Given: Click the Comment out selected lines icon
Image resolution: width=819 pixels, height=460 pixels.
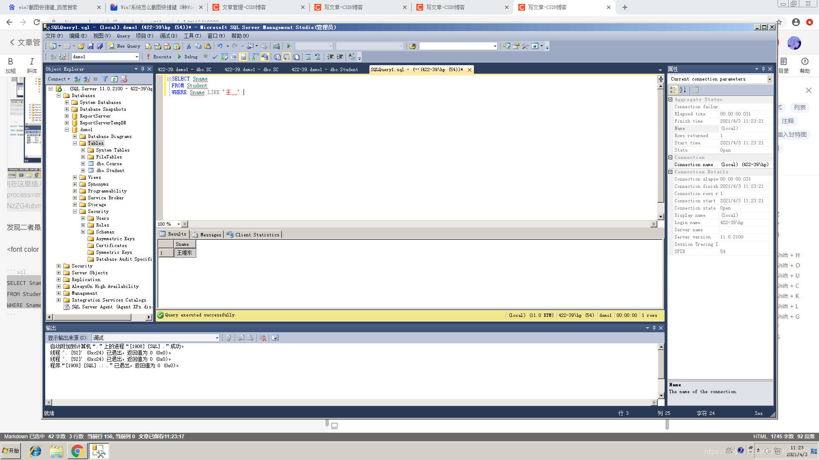Looking at the screenshot, I should [x=308, y=57].
